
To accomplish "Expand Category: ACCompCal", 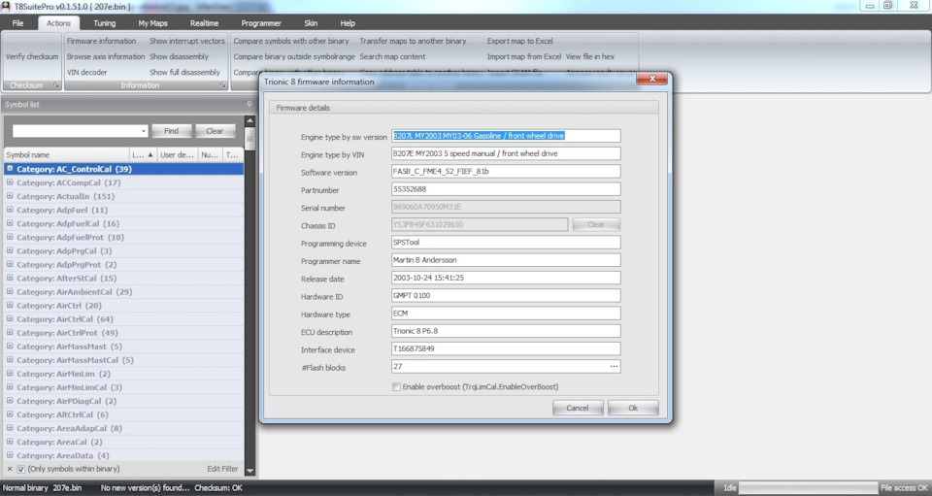I will coord(10,182).
